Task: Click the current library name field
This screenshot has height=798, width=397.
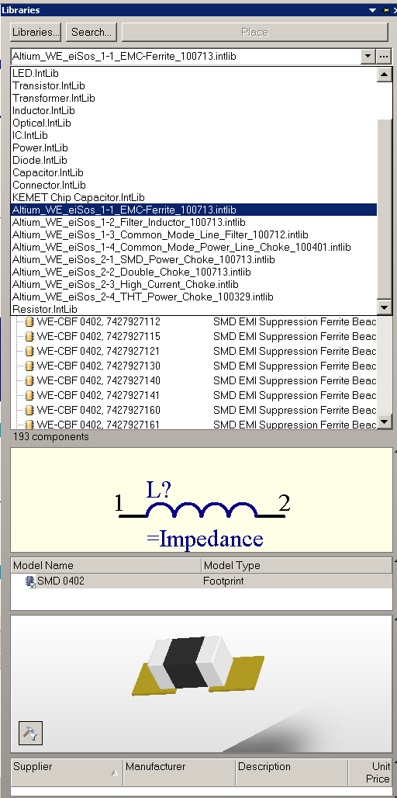Action: 185,57
